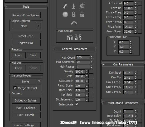Click the Hair -> Mesh button
145x127 pixels.
(26, 115)
